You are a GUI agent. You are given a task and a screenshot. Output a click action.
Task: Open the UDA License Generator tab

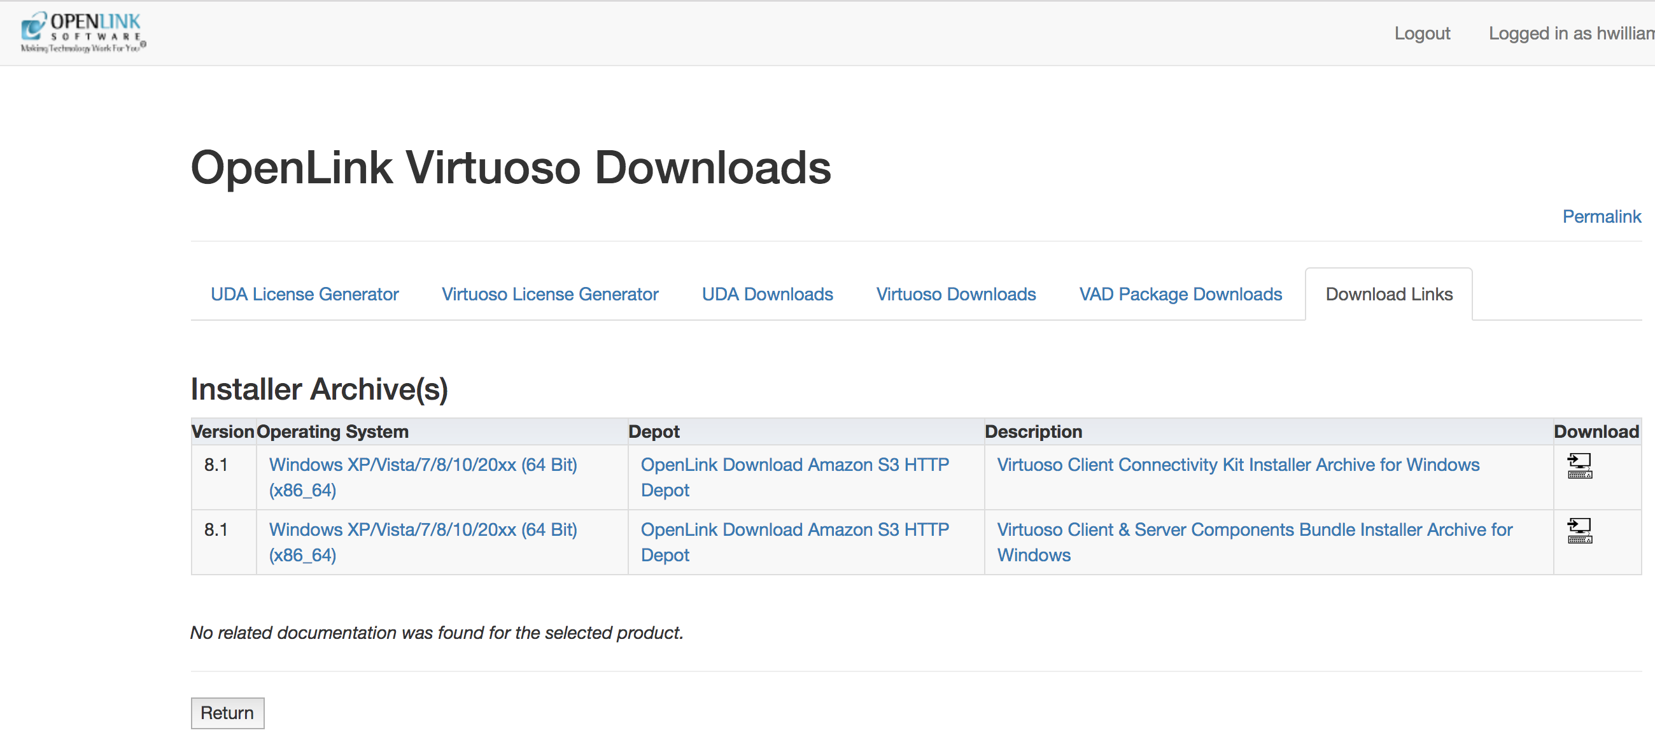click(304, 294)
